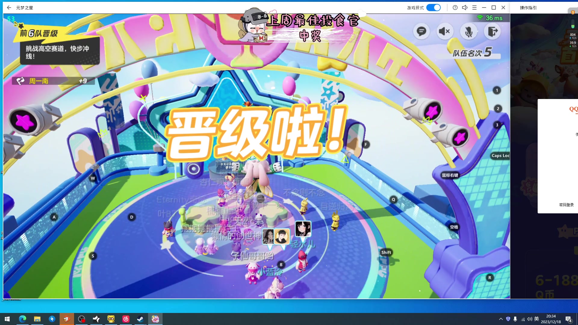Click the 周一南 +9 score row
This screenshot has height=325, width=578.
coord(54,81)
